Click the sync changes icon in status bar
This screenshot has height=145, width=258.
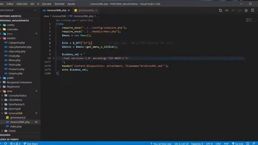pyautogui.click(x=5, y=143)
